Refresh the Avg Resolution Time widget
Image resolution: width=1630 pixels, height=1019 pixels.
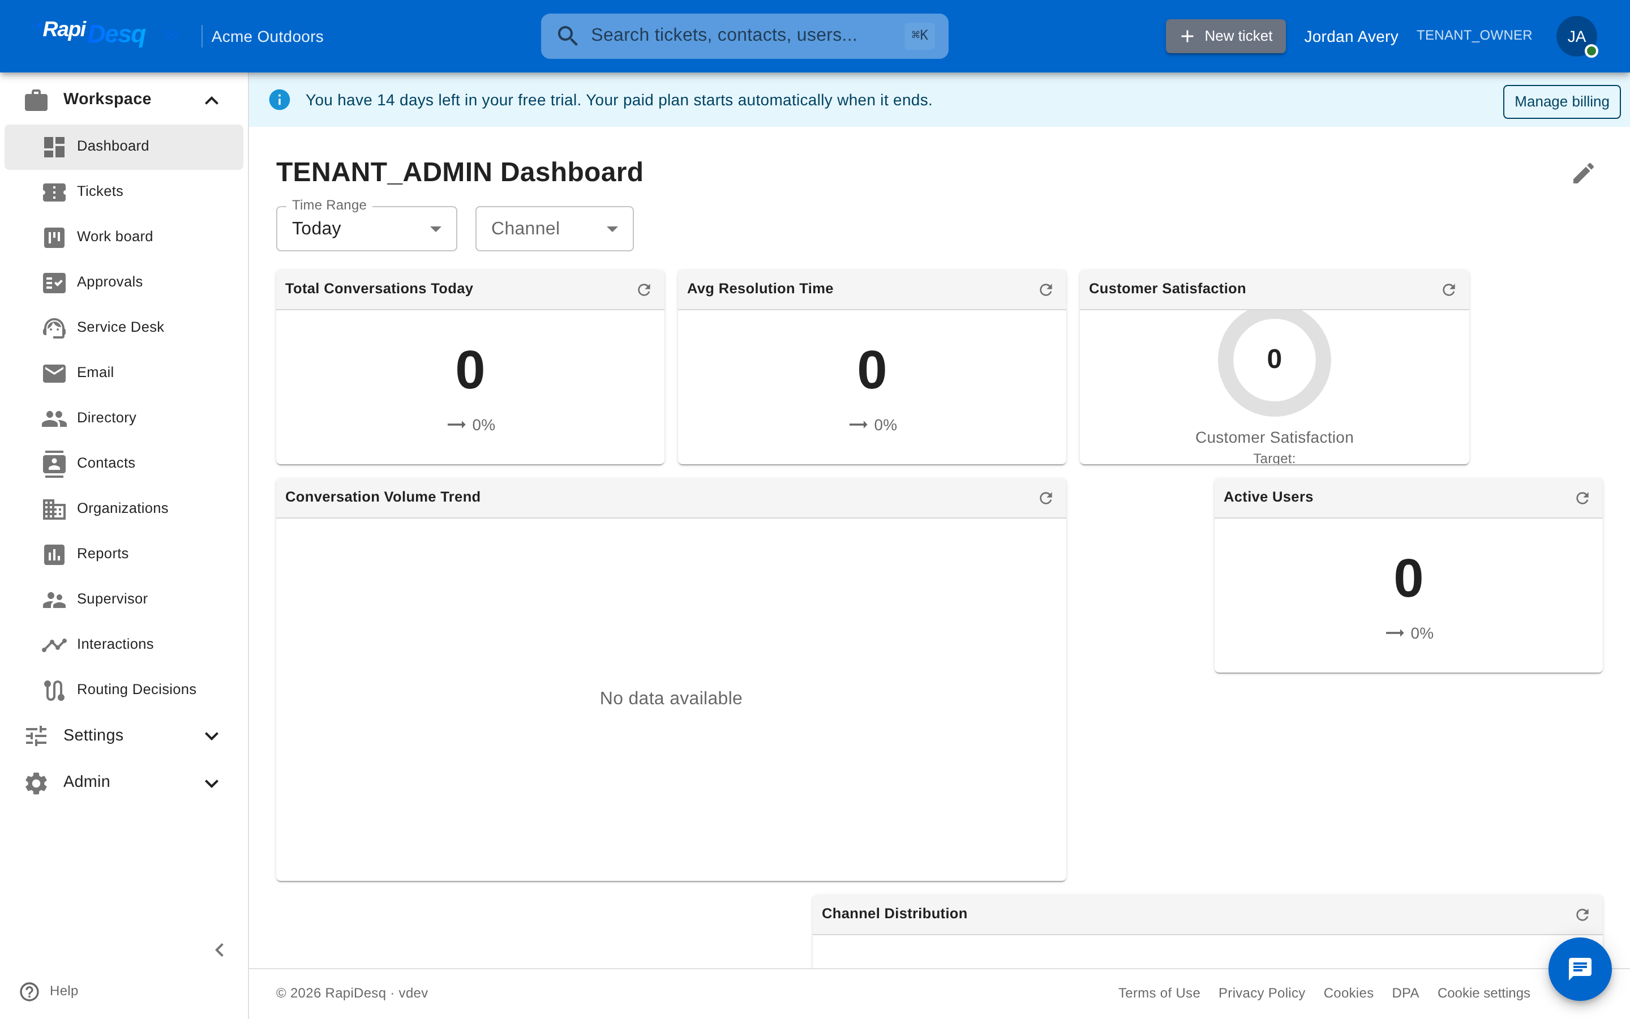(x=1045, y=290)
